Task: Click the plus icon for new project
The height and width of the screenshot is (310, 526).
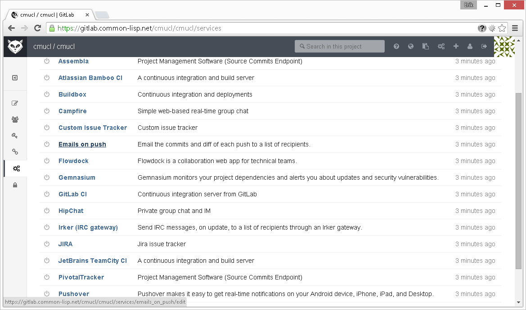Action: click(456, 46)
